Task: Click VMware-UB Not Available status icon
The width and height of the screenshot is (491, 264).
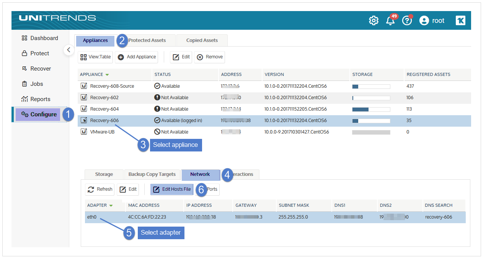Action: (157, 132)
